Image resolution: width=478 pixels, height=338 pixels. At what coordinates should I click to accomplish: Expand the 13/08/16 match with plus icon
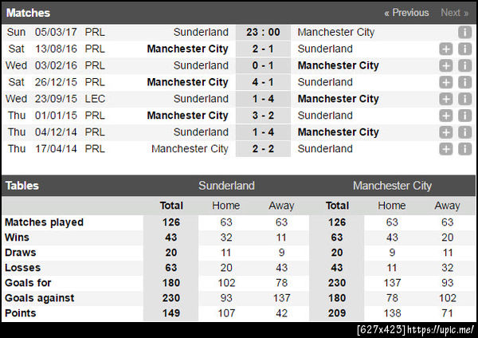[x=446, y=49]
